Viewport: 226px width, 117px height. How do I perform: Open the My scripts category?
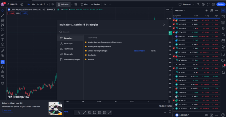tap(70, 43)
